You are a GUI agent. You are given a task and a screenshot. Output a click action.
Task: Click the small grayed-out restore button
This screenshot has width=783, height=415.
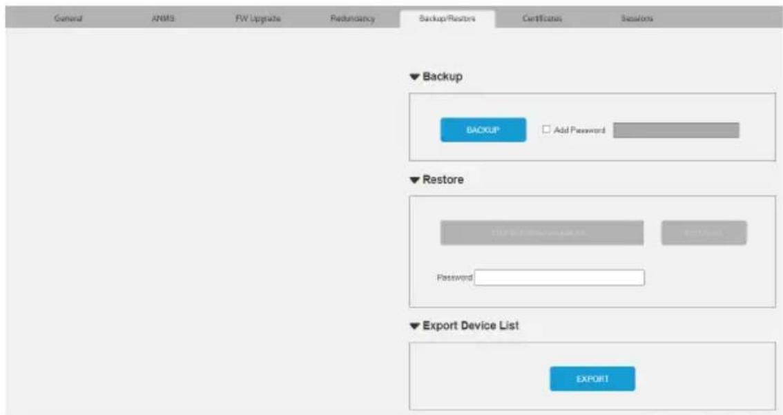click(x=704, y=233)
